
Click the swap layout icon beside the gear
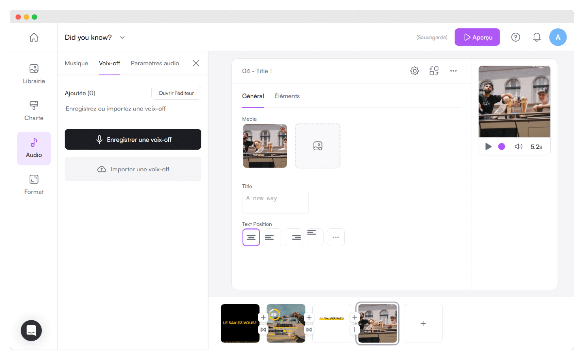pos(434,71)
